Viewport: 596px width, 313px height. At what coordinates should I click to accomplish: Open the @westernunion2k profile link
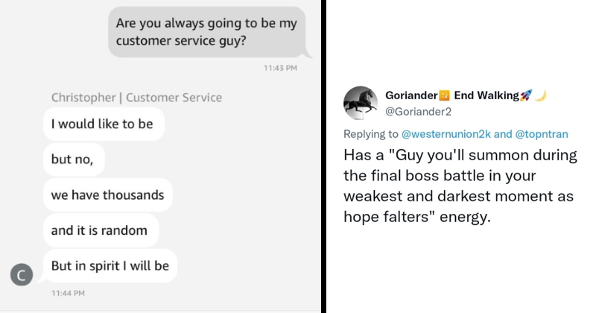[446, 134]
